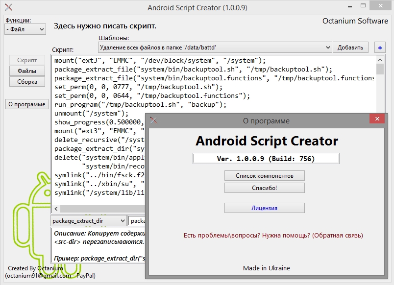Image resolution: width=394 pixels, height=285 pixels.
Task: Click the 'Пример: package_extract_dir' example text
Action: click(x=99, y=258)
